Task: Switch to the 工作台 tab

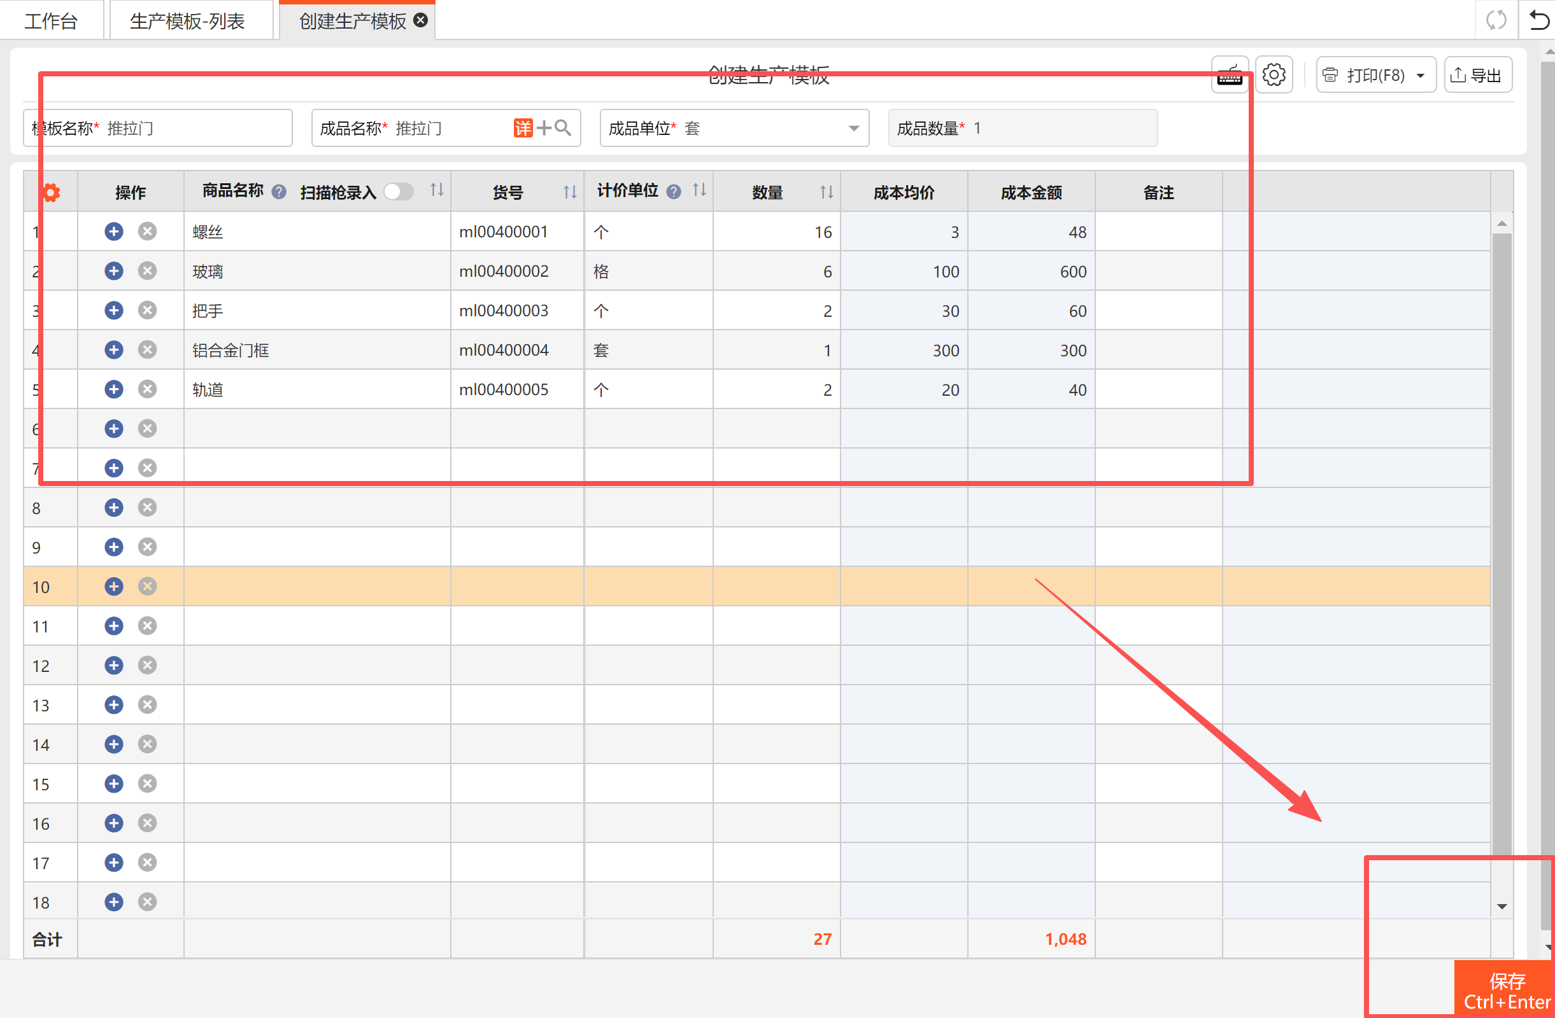Action: point(51,21)
